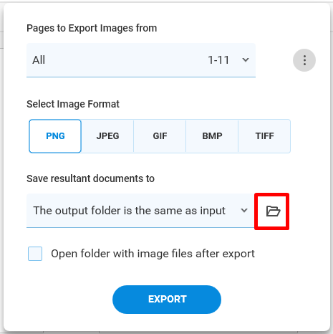Viewport: 333px width, 334px height.
Task: Open 'The output folder is the same as input' dropdown
Action: (140, 211)
